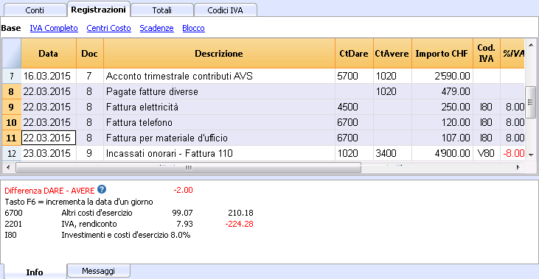Click account 2201 in the info panel
Image resolution: width=539 pixels, height=279 pixels.
point(13,224)
